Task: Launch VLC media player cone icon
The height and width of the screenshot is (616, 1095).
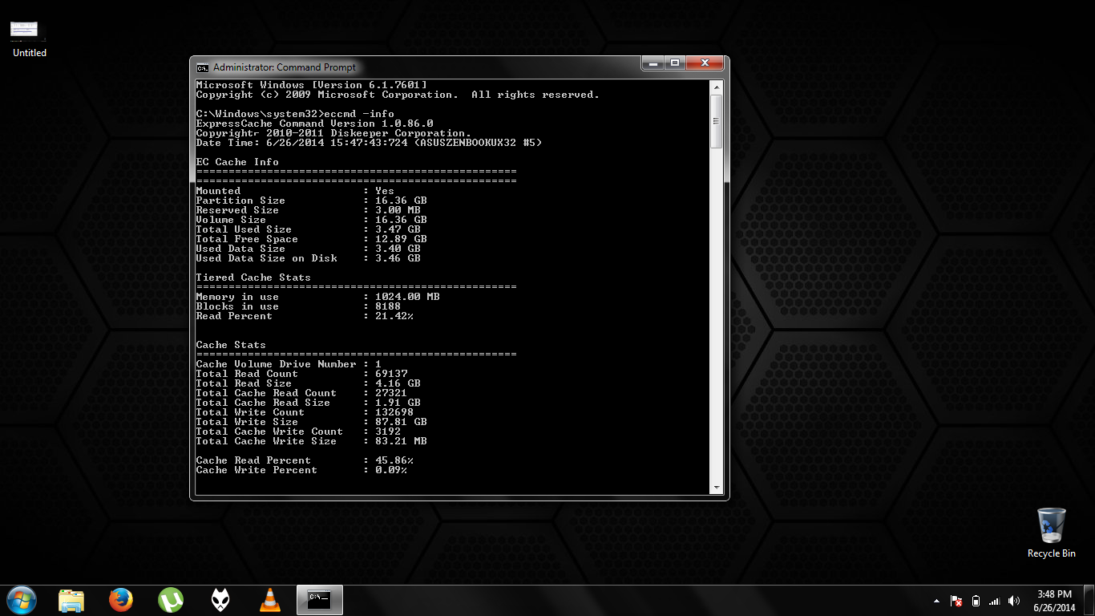Action: (x=270, y=600)
